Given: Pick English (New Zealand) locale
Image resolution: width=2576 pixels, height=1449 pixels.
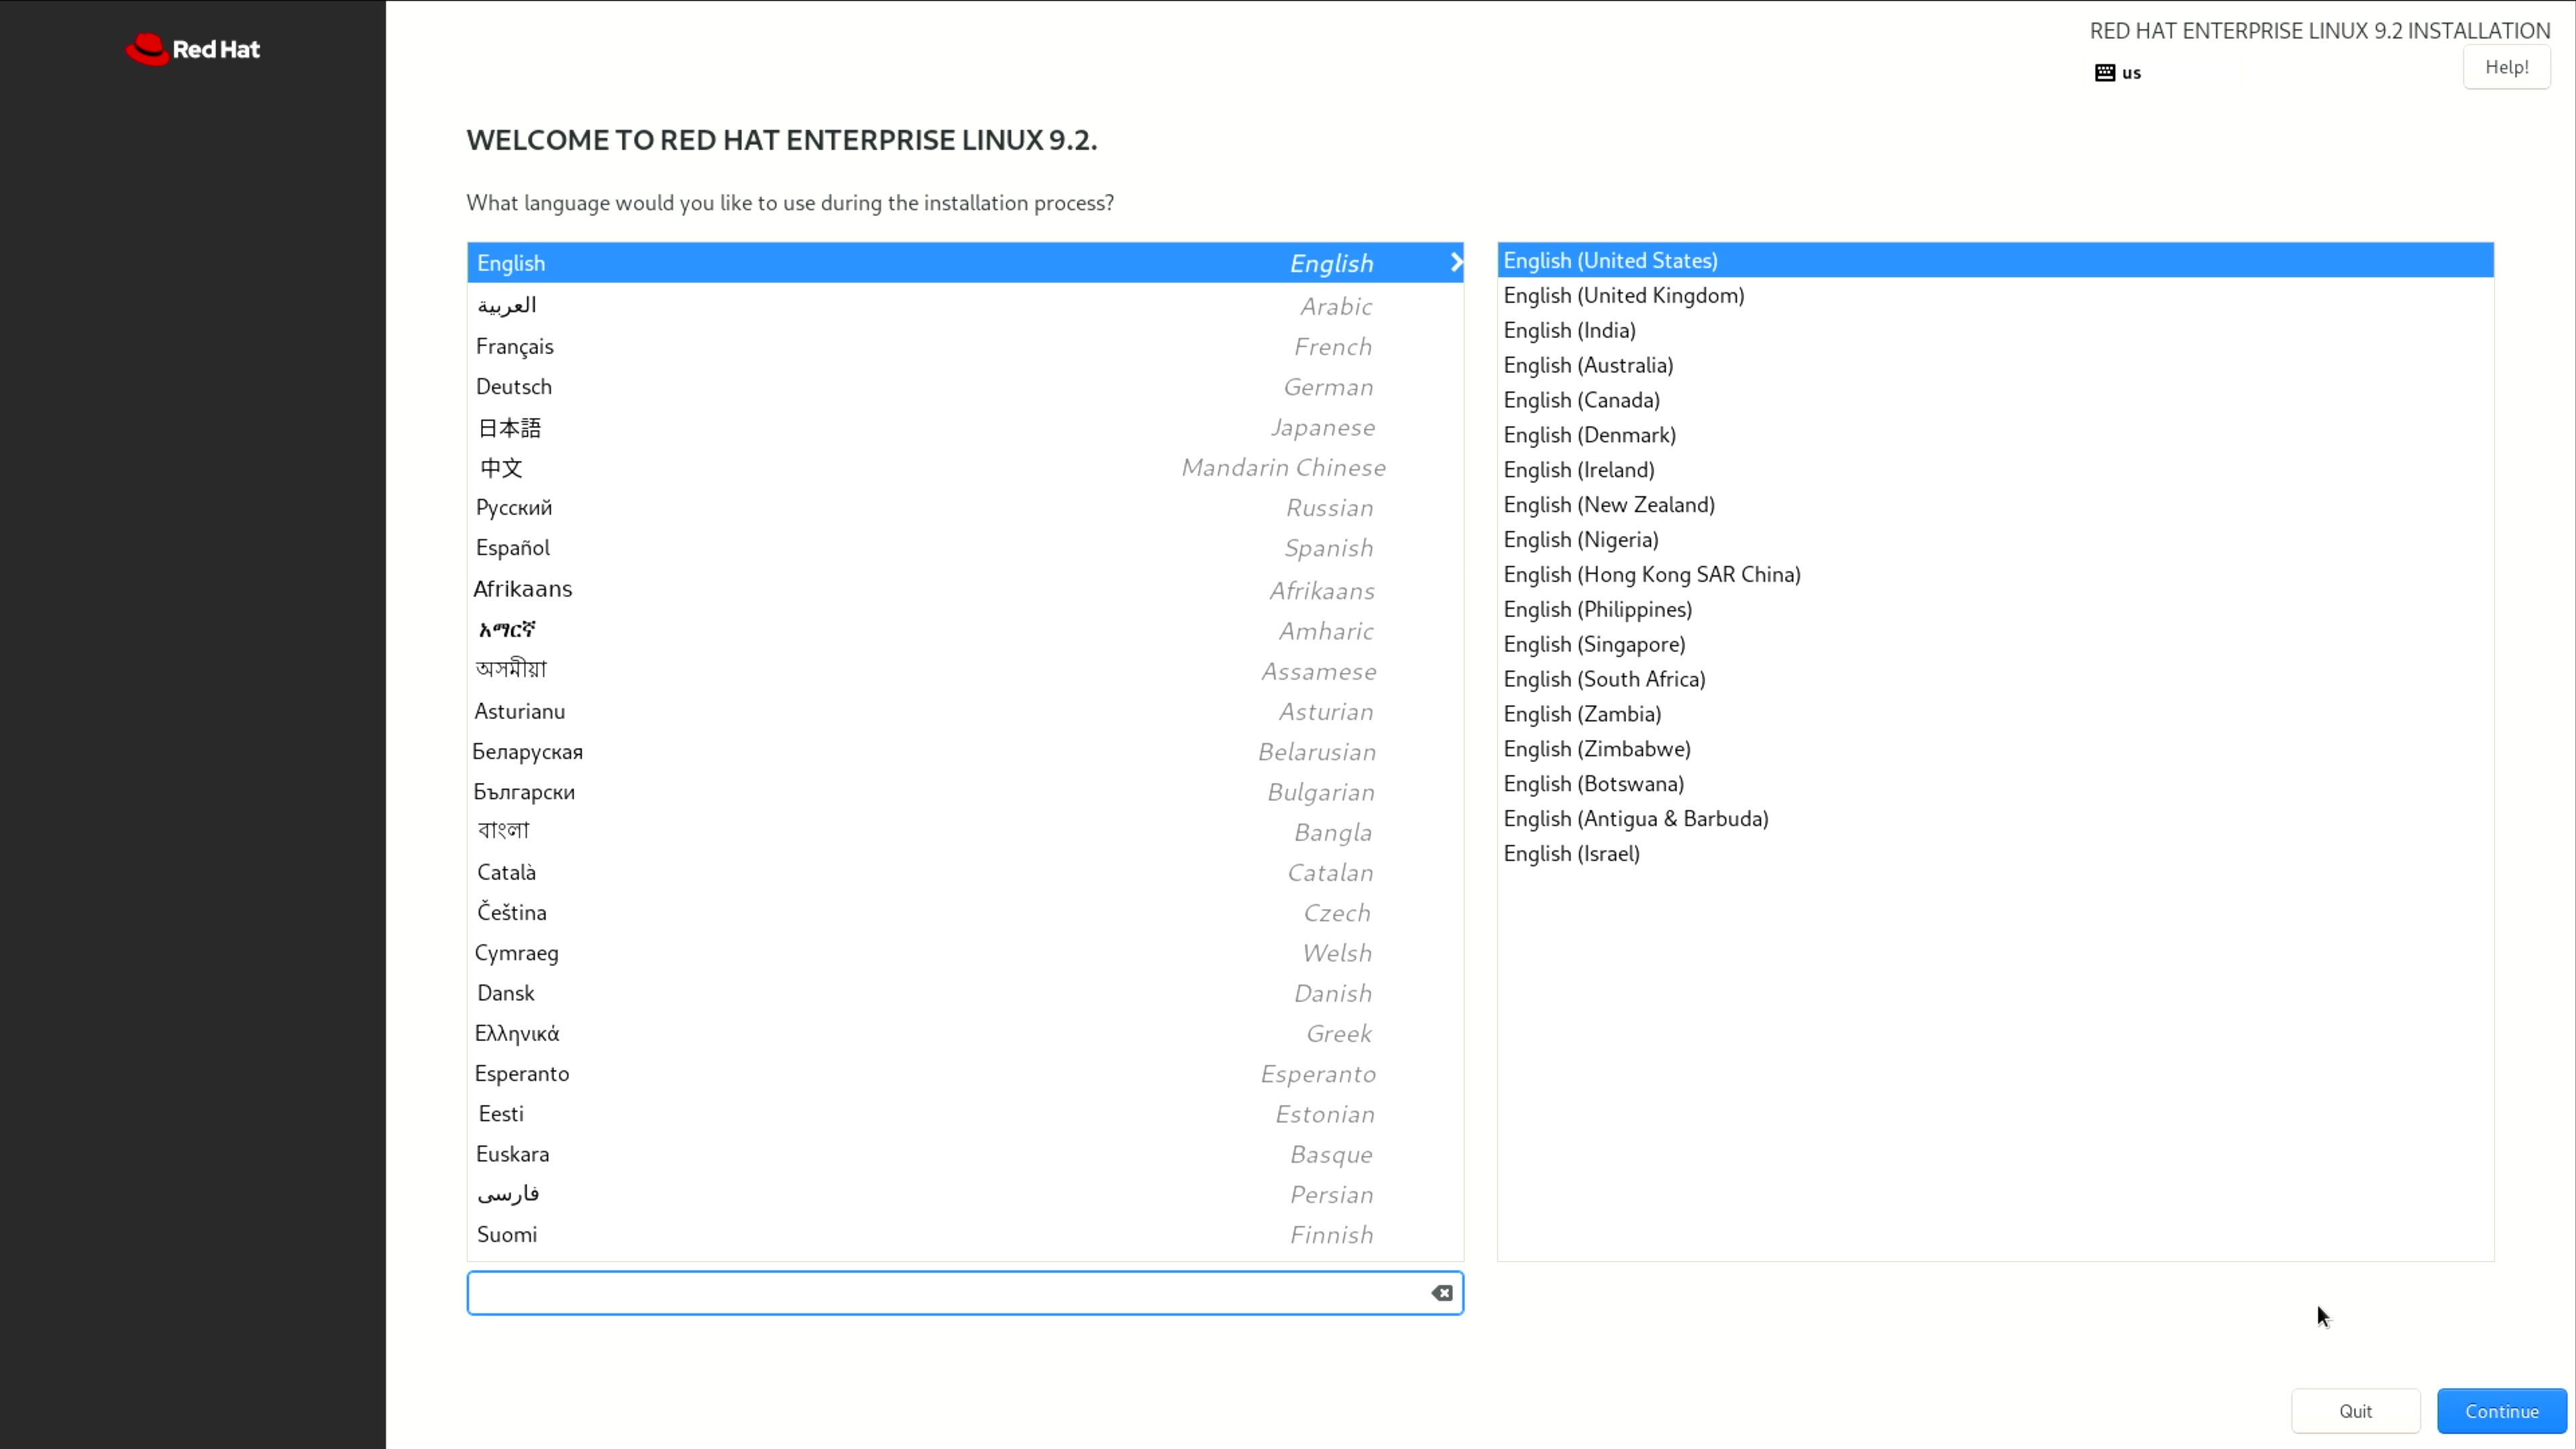Looking at the screenshot, I should coord(1995,504).
